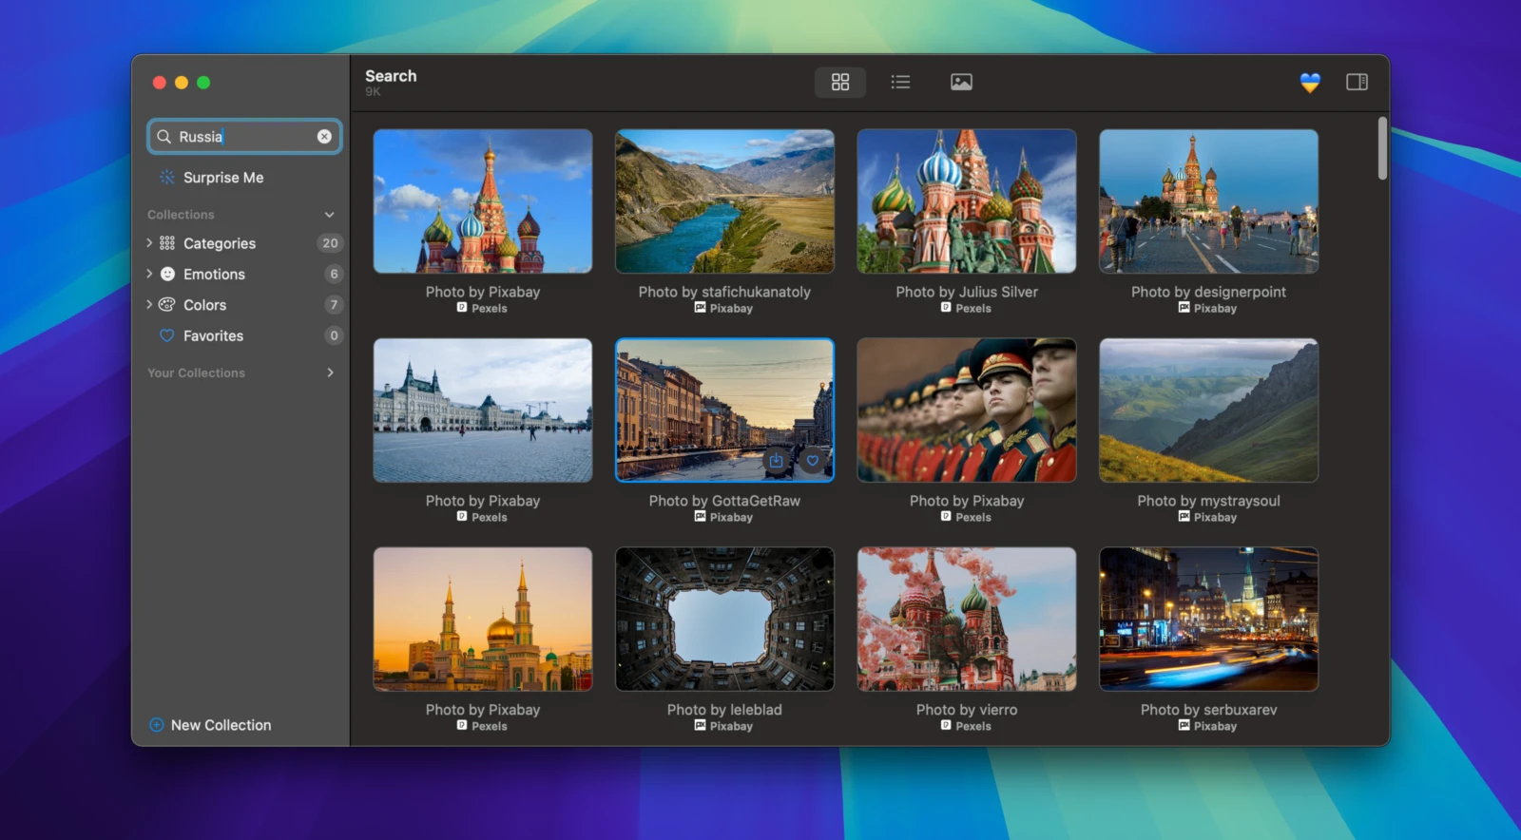Click the blue-yellow heart icon
The height and width of the screenshot is (840, 1521).
[x=1310, y=83]
